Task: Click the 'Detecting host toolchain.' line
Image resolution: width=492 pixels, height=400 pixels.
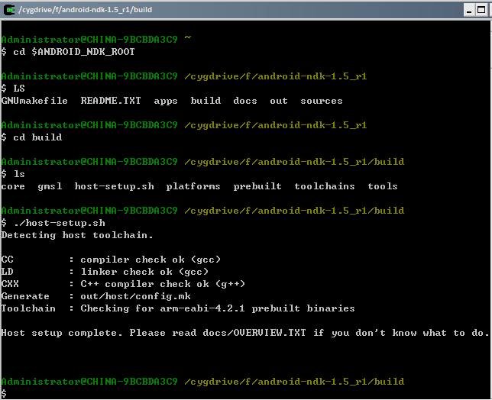Action: point(77,235)
